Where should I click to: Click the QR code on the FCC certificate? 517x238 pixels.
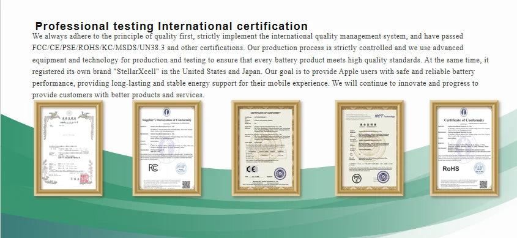186,185
